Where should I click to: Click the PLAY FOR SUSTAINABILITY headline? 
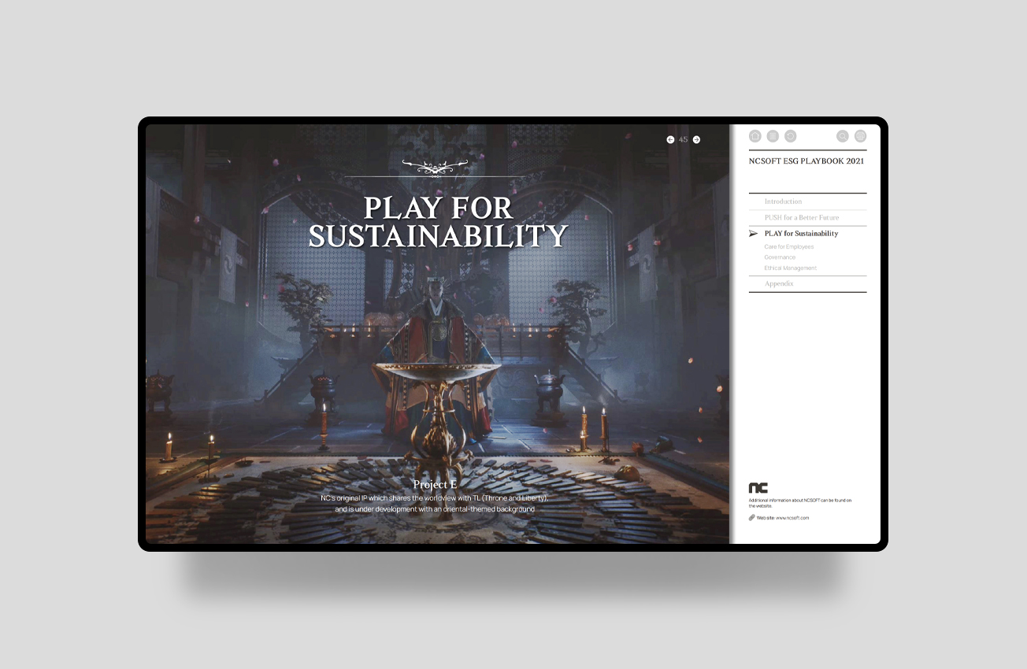click(438, 222)
